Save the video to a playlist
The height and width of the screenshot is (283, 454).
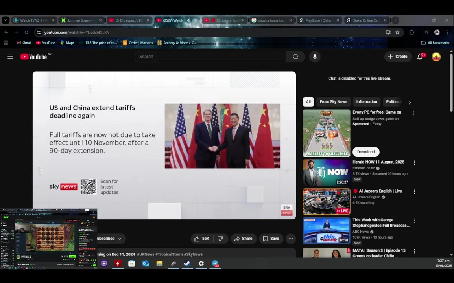271,239
